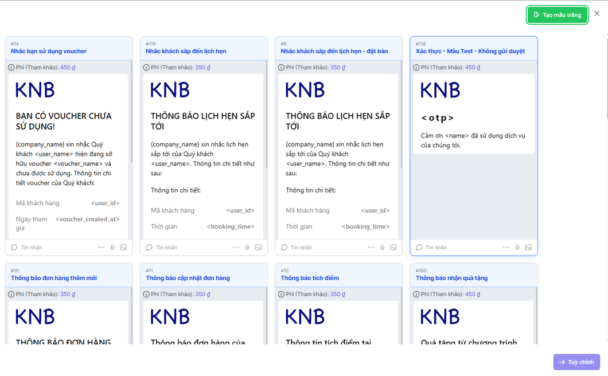Open Thông báo nhận quà tặng template
The width and height of the screenshot is (608, 376).
pyautogui.click(x=452, y=278)
